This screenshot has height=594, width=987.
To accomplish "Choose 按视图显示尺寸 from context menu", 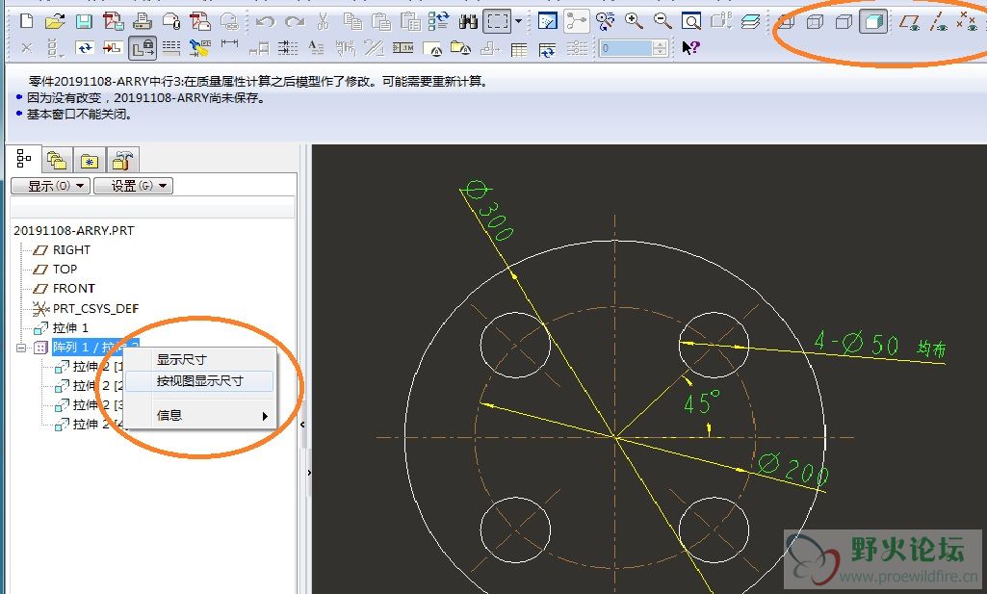I will tap(199, 381).
